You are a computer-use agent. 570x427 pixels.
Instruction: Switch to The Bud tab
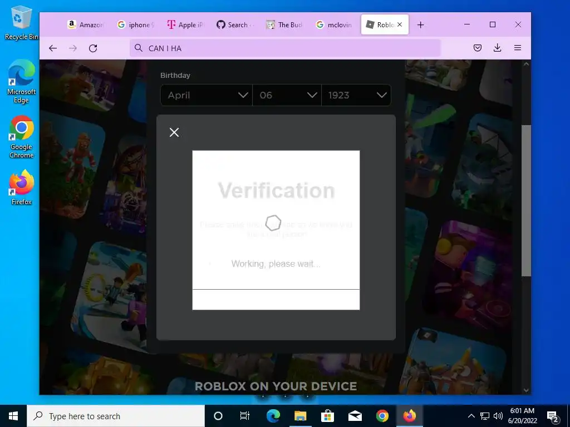285,24
